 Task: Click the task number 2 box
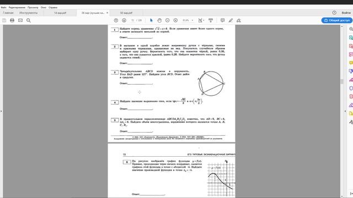click(115, 46)
